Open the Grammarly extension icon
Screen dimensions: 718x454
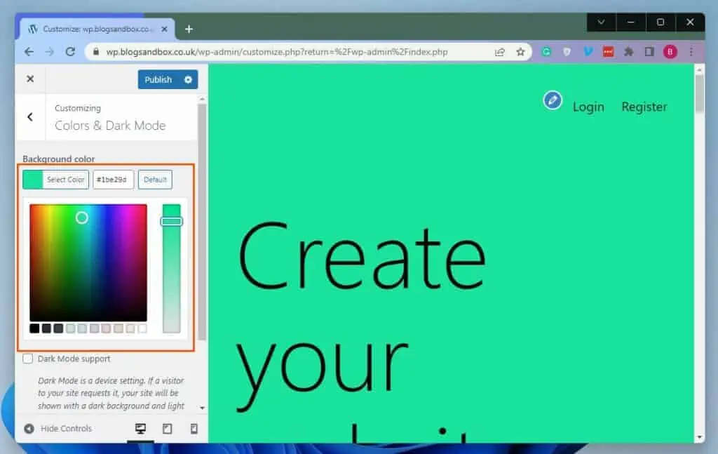(546, 52)
